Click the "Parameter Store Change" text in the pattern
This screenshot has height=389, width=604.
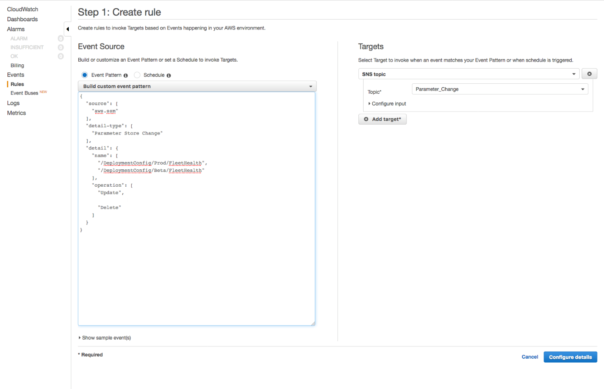tap(127, 133)
